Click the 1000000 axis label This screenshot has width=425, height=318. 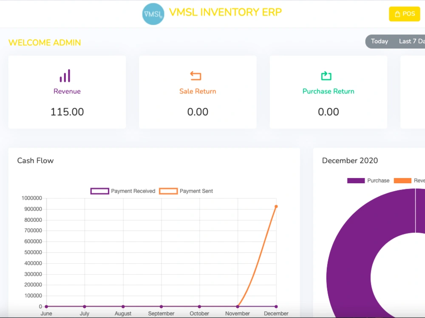pyautogui.click(x=32, y=198)
